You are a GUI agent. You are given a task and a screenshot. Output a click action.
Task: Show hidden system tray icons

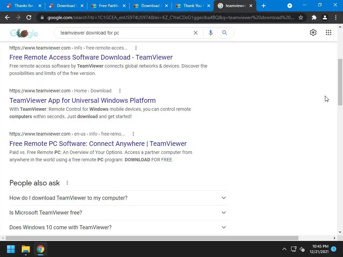click(284, 249)
